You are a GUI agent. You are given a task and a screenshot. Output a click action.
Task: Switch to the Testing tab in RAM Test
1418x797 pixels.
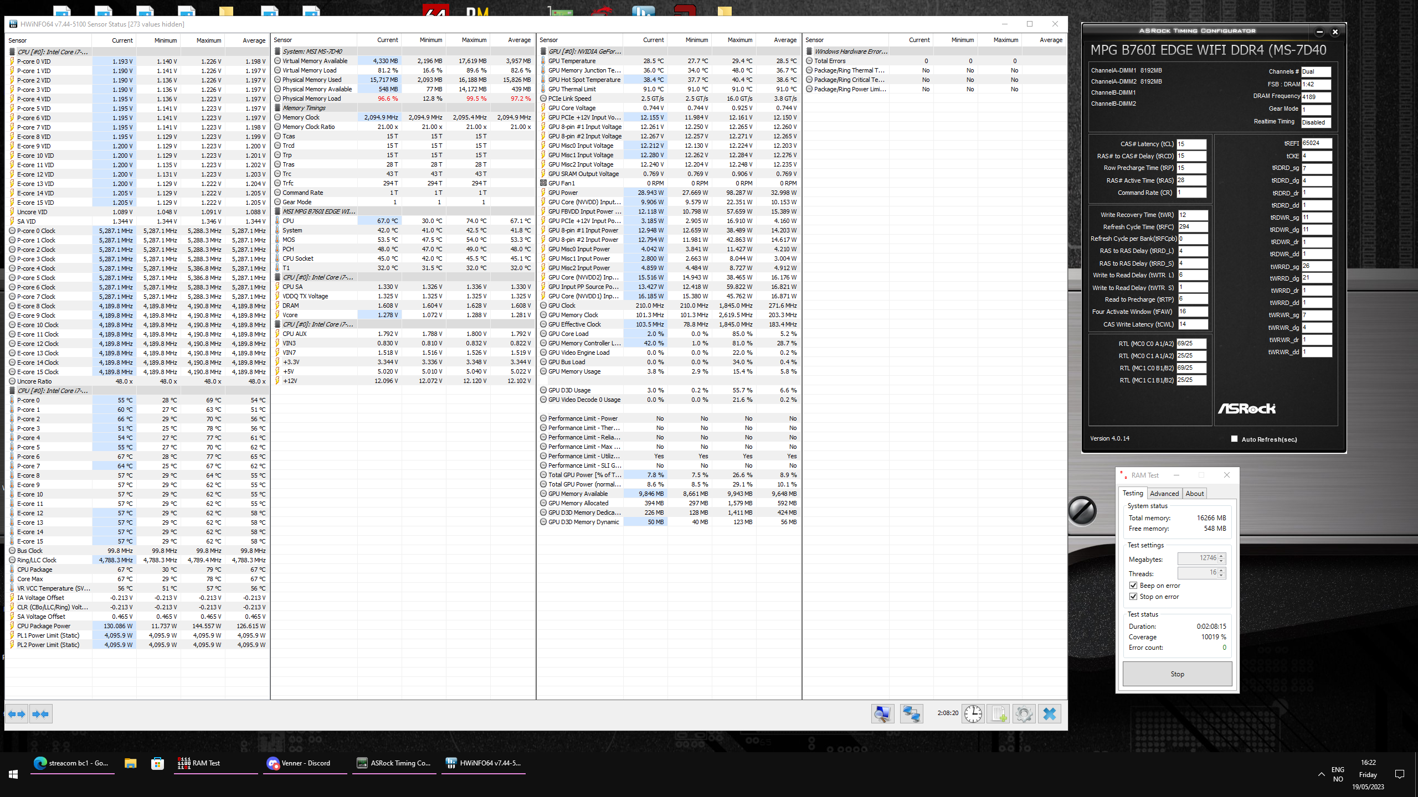click(x=1132, y=493)
